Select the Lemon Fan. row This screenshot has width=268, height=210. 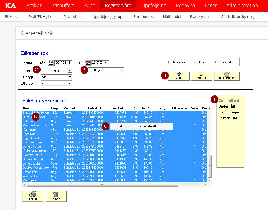pyautogui.click(x=115, y=172)
